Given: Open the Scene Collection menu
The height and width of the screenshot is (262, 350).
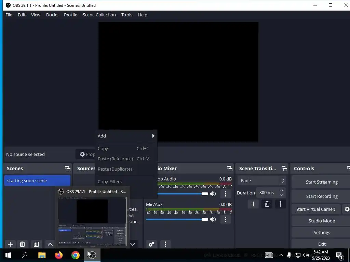Looking at the screenshot, I should 99,15.
